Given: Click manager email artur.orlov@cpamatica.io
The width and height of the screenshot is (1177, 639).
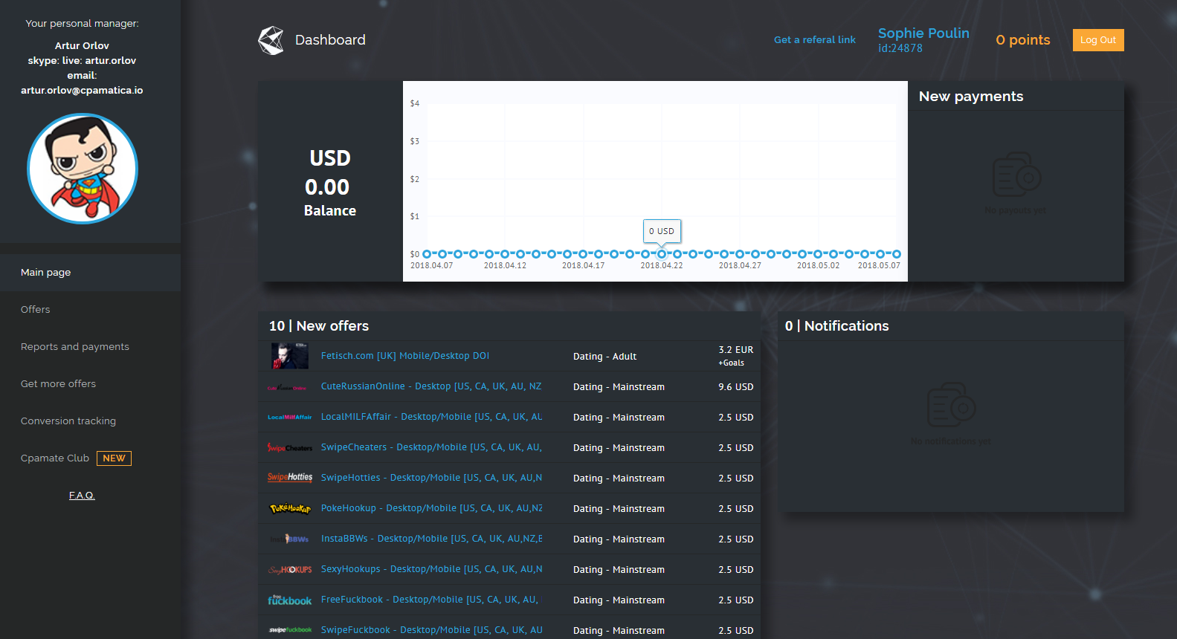Looking at the screenshot, I should pyautogui.click(x=82, y=91).
